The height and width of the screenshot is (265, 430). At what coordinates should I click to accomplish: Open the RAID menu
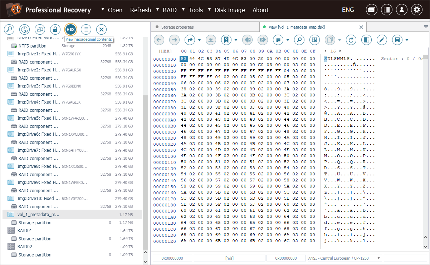(x=169, y=10)
